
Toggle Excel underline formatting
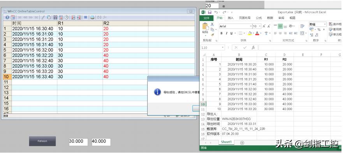pyautogui.click(x=231, y=33)
